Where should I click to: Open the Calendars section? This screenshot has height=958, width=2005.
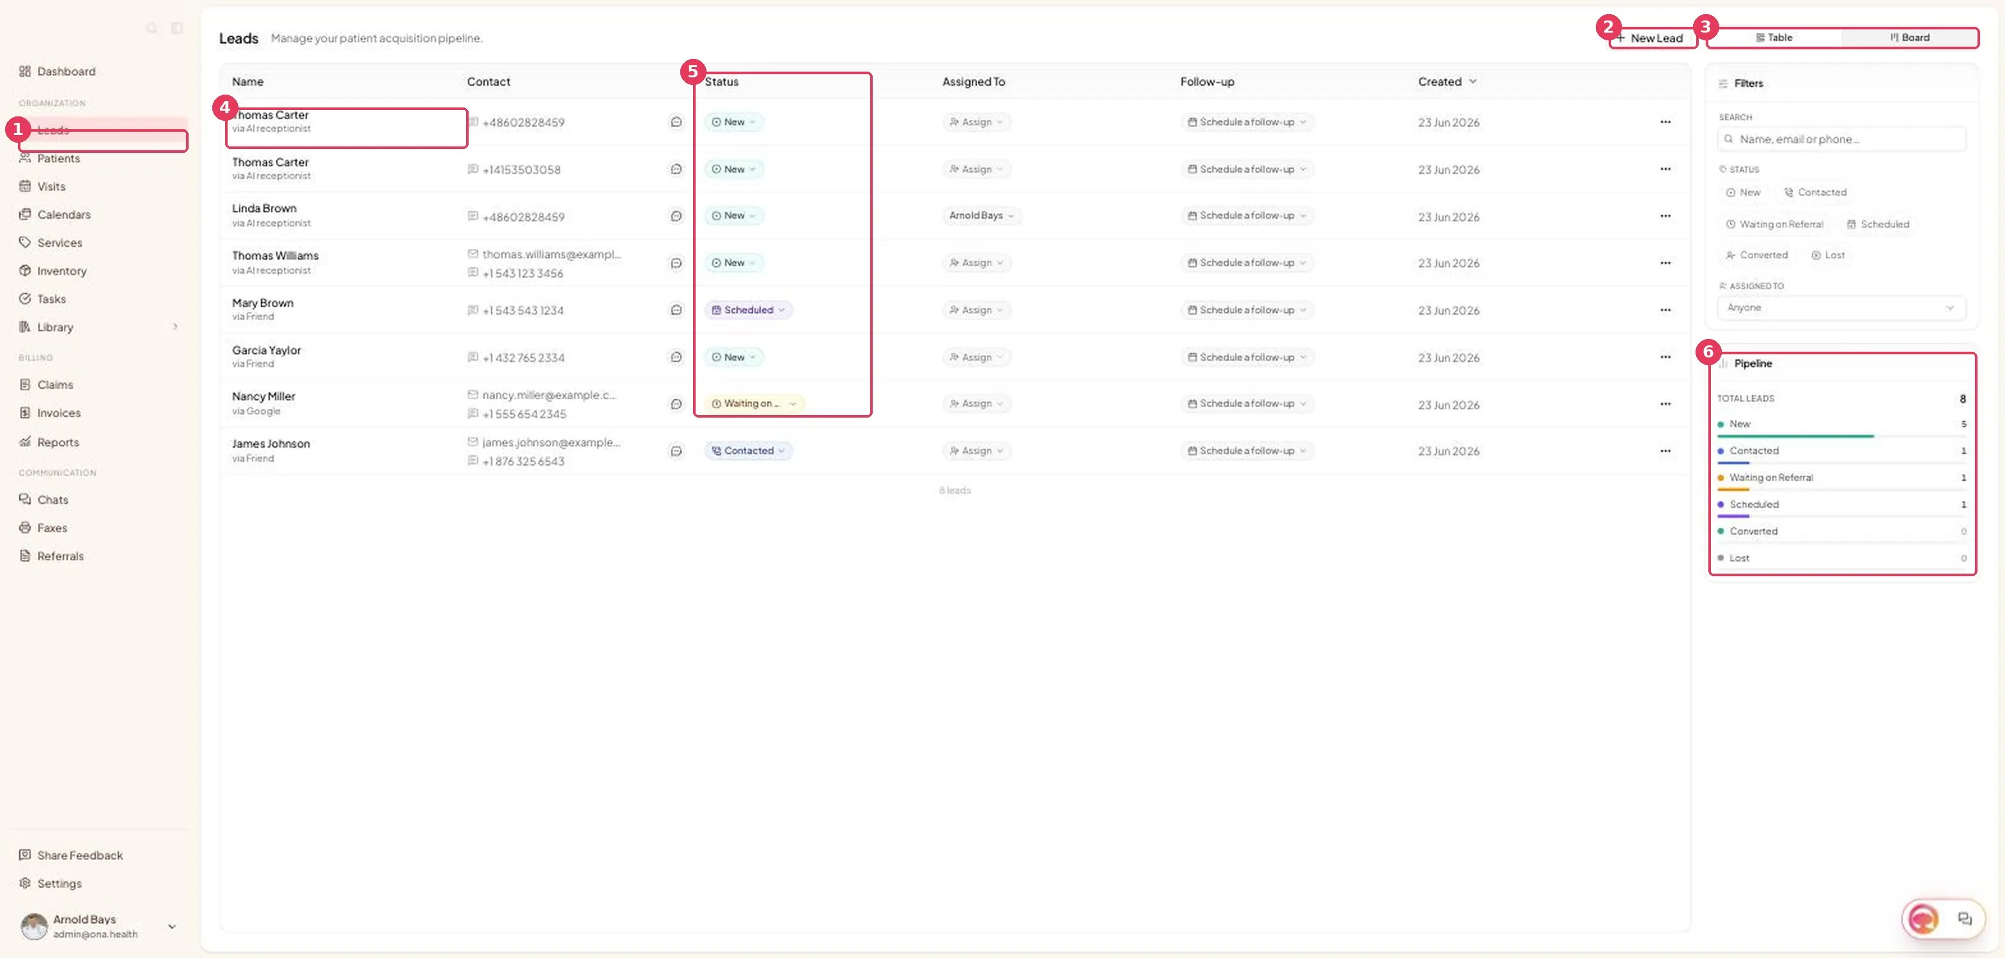[63, 214]
